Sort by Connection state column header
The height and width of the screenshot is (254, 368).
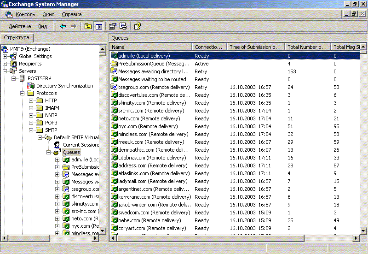pyautogui.click(x=209, y=47)
